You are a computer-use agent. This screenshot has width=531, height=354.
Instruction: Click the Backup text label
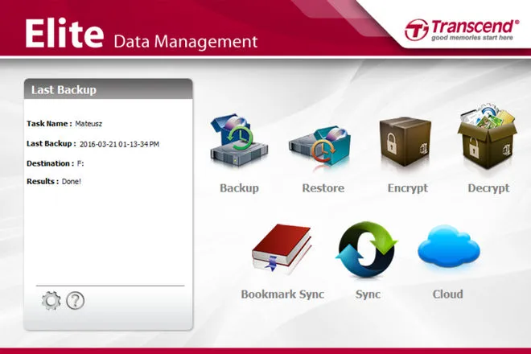[239, 188]
